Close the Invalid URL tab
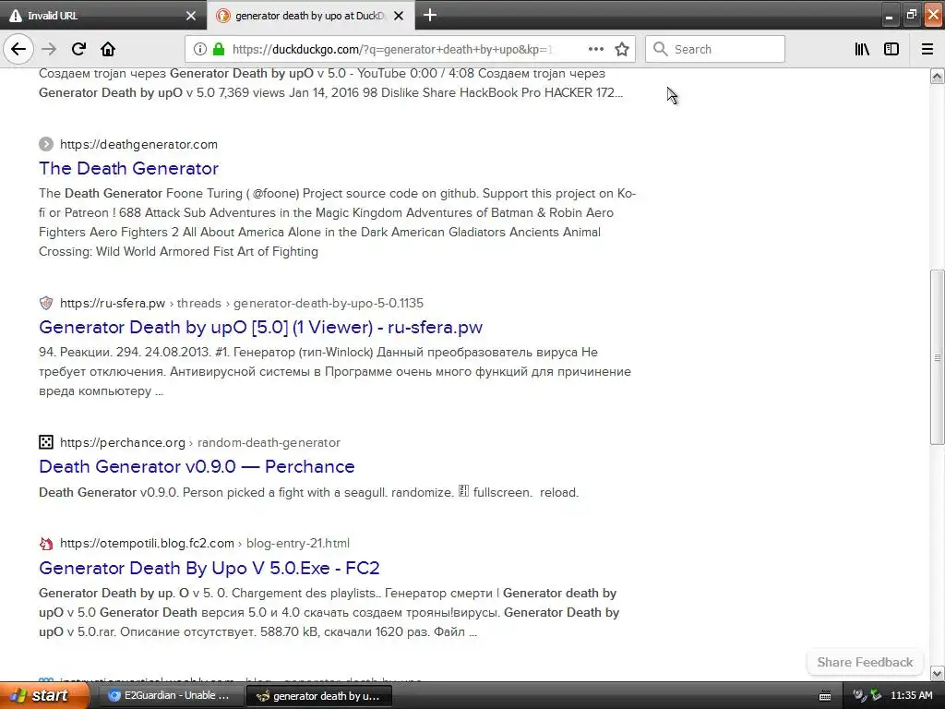The width and height of the screenshot is (945, 709). pos(191,16)
